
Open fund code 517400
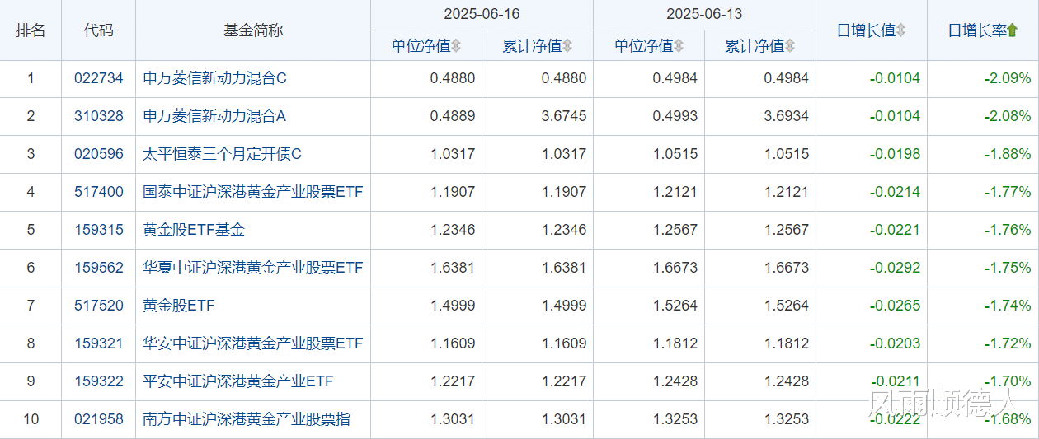tap(99, 193)
